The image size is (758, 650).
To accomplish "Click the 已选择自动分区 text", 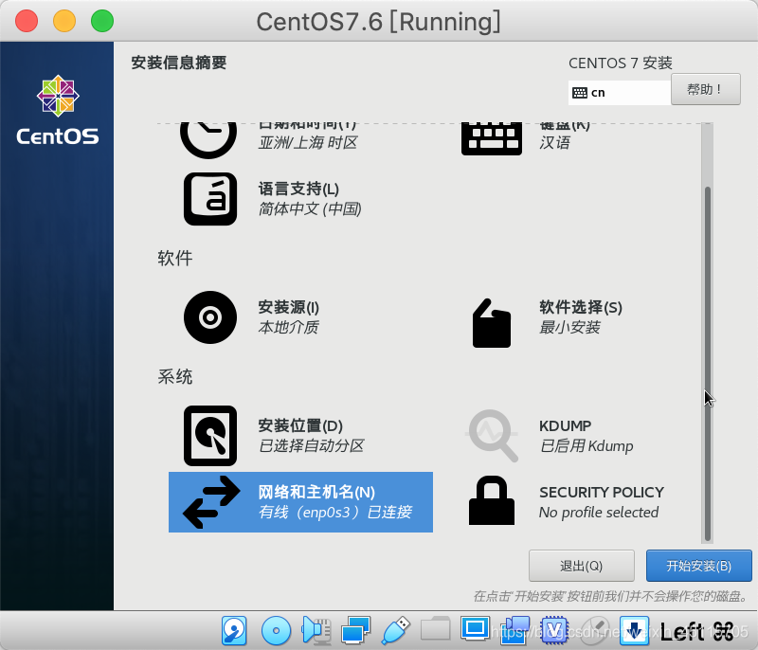I will tap(312, 445).
